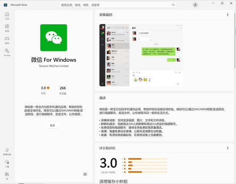Click the 26K review count
Viewport: 236px width, 184px height.
click(x=63, y=88)
